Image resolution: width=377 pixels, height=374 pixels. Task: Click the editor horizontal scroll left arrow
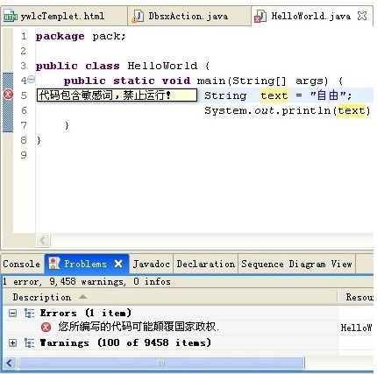(43, 241)
